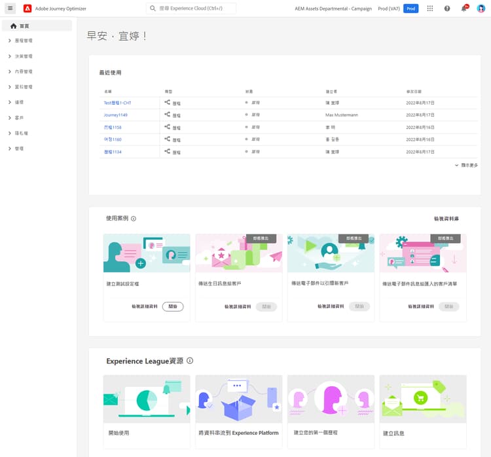Click the 傳送生日訊息給客戶 card illustration
491x457 pixels.
pyautogui.click(x=238, y=253)
